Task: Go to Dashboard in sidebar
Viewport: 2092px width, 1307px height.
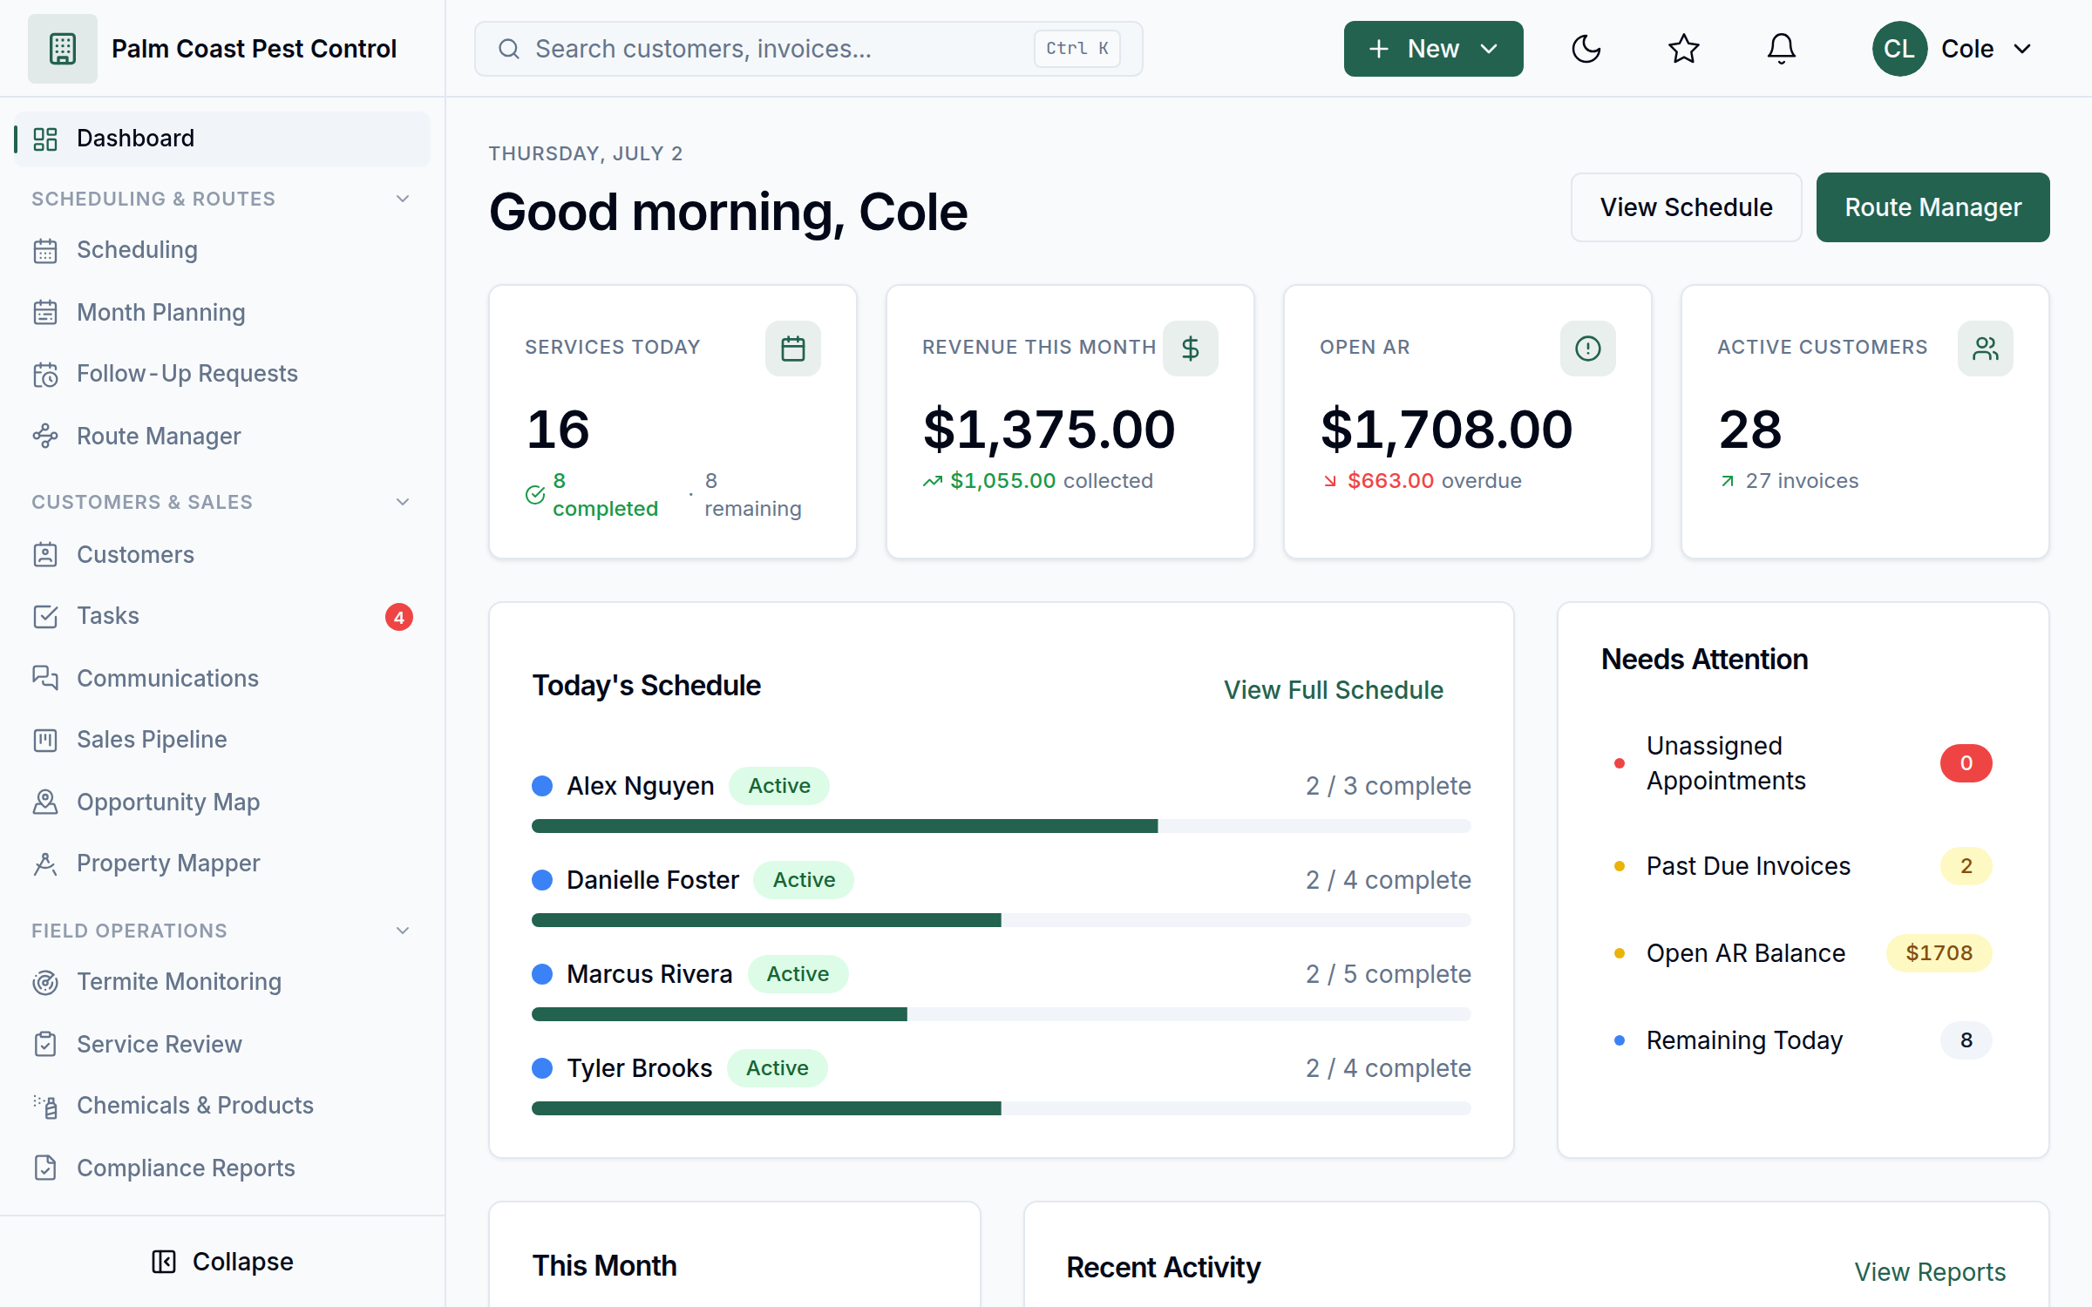Action: [222, 139]
